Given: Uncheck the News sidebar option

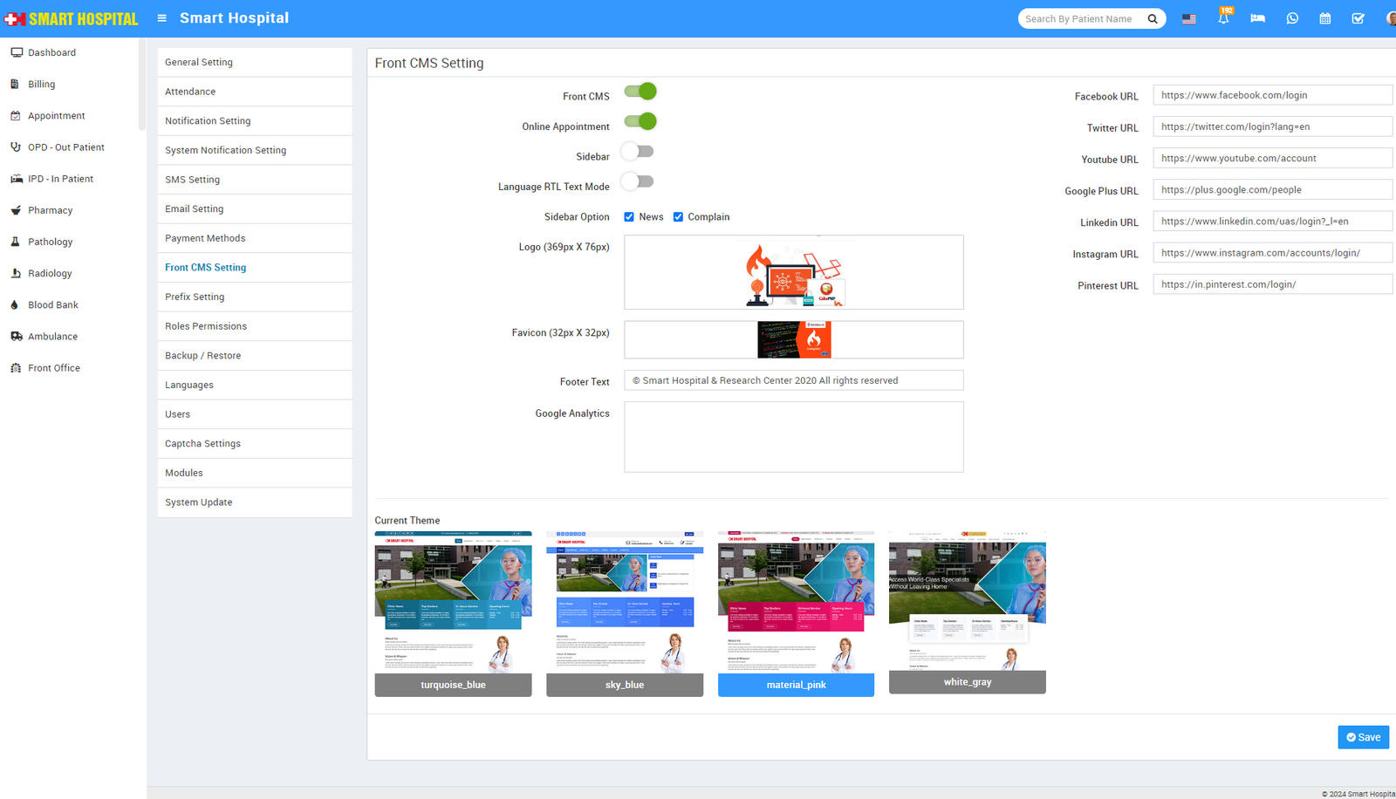Looking at the screenshot, I should [629, 217].
